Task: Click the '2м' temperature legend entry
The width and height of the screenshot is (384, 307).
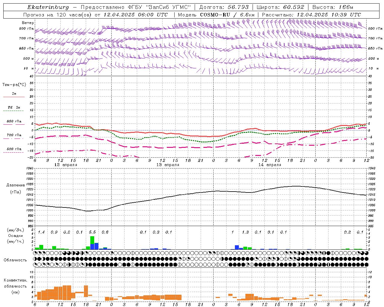Action: point(14,94)
